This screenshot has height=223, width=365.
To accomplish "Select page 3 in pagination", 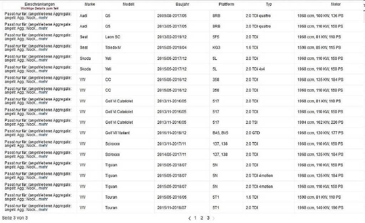I will click(208, 218).
